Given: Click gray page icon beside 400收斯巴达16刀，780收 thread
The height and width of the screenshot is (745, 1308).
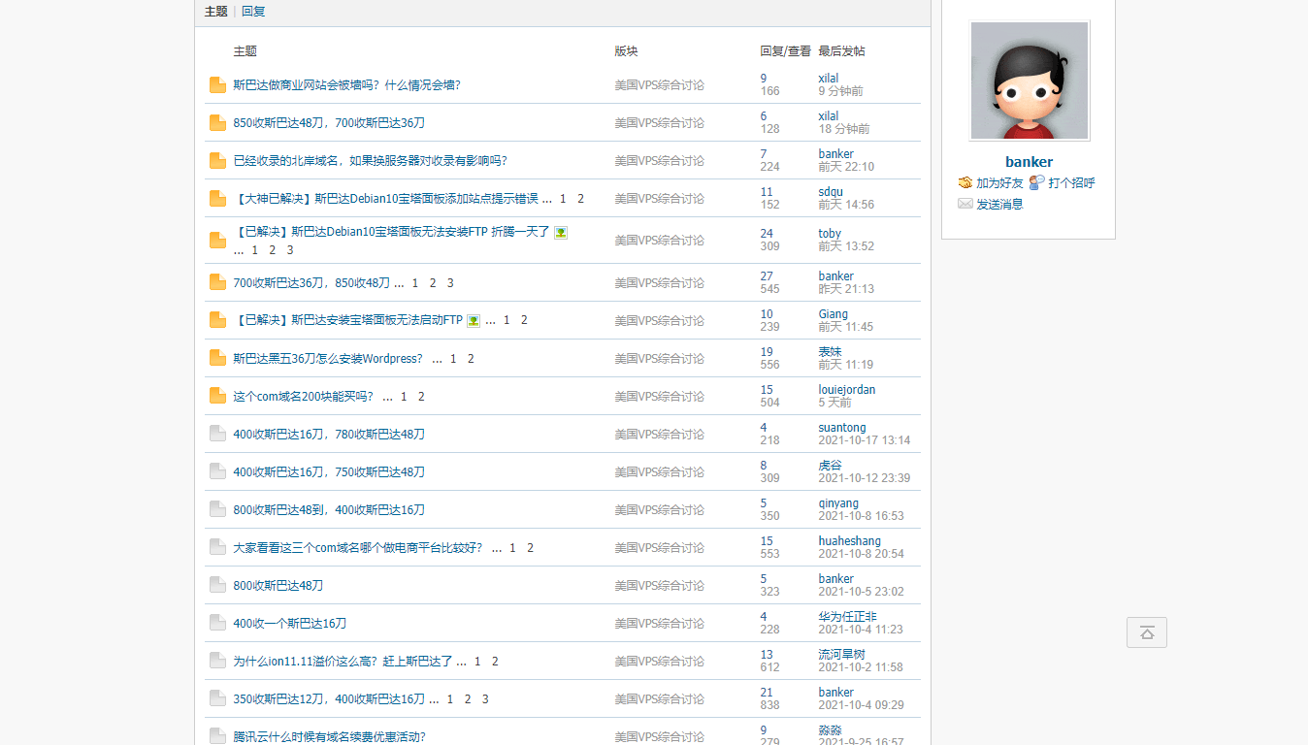Looking at the screenshot, I should (x=217, y=435).
